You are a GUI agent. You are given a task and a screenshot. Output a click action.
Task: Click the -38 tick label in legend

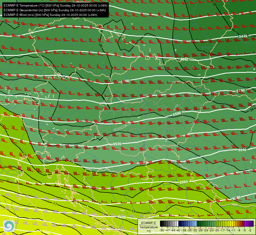point(184,230)
